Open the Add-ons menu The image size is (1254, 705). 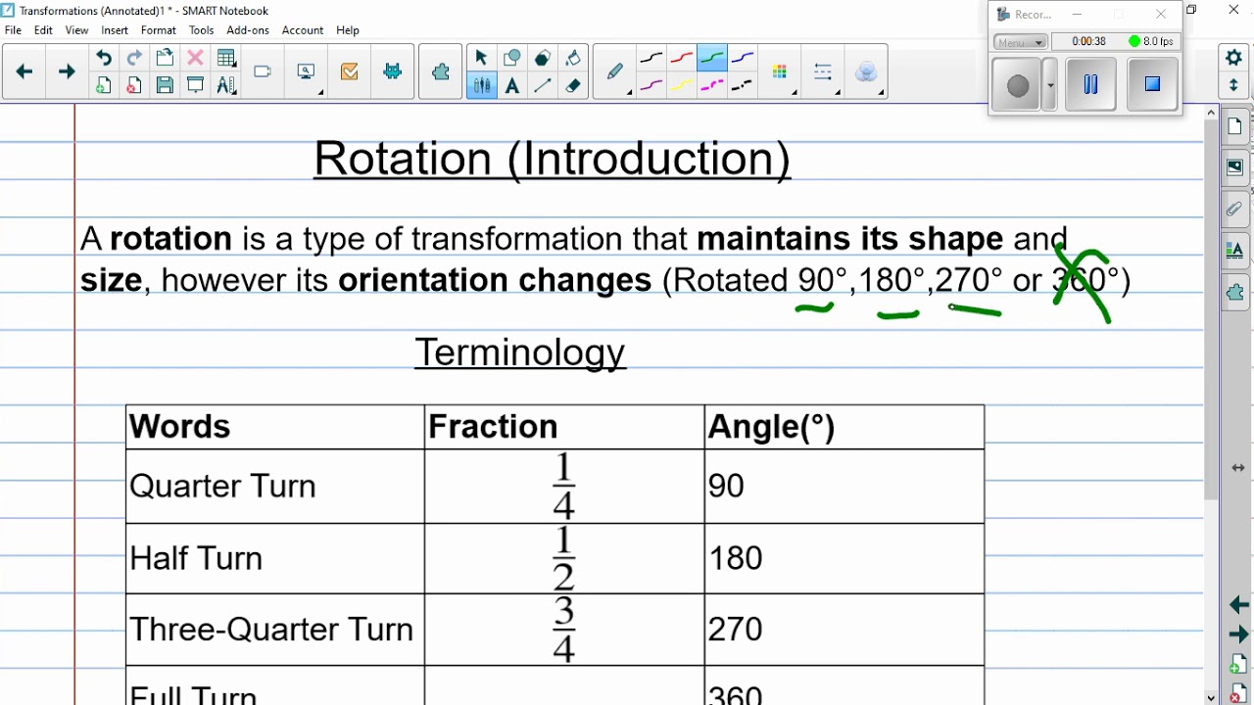[x=248, y=30]
